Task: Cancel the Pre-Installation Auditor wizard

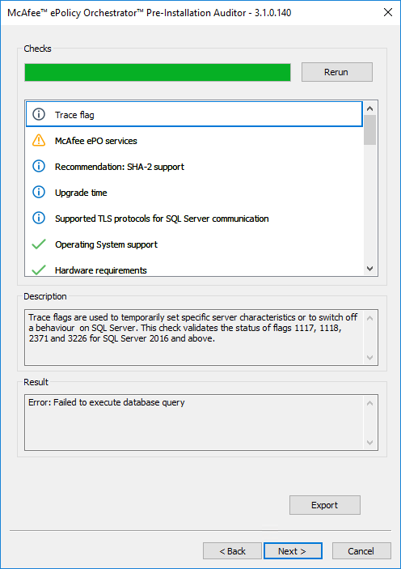Action: pyautogui.click(x=361, y=551)
